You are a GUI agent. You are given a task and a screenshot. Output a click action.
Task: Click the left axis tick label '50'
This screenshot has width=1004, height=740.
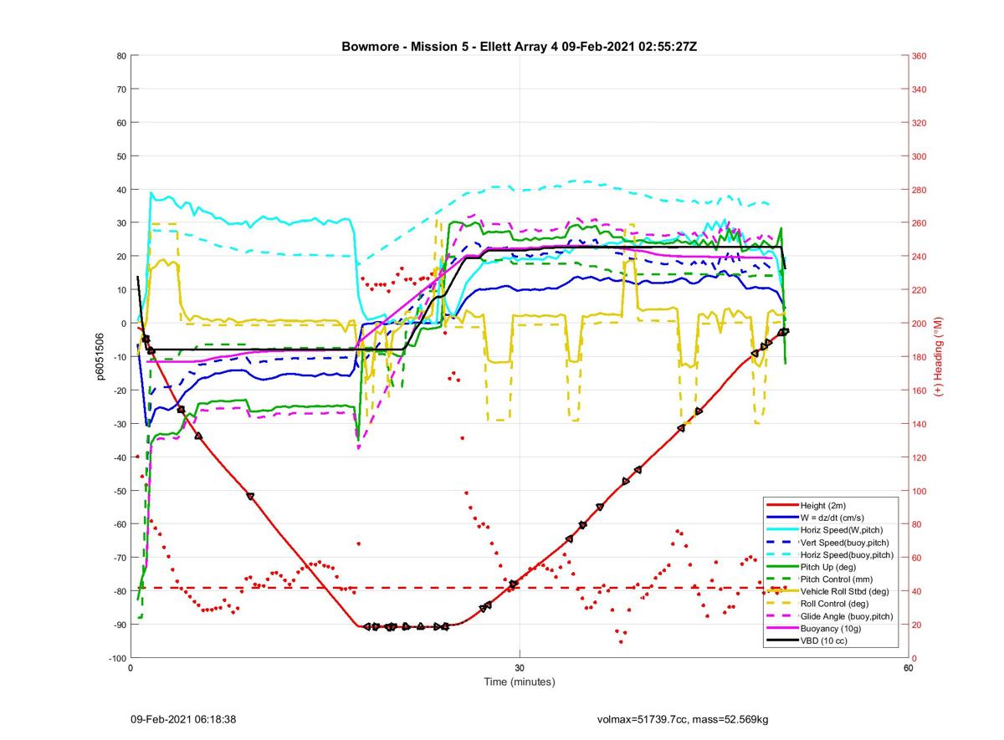point(120,156)
